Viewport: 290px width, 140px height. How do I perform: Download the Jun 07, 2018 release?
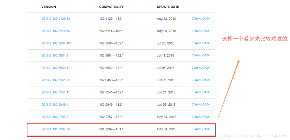pos(200,105)
